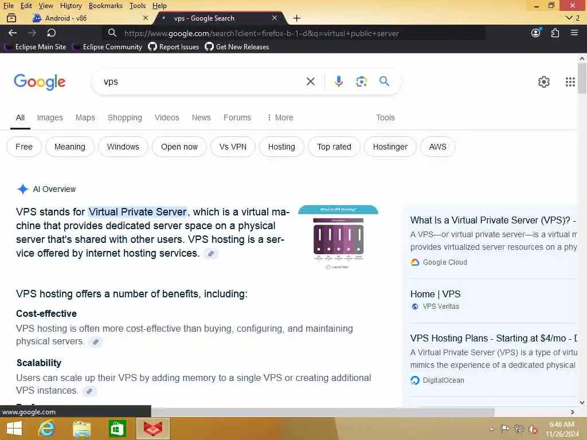The image size is (587, 440).
Task: Open the Tools menu in menu bar
Action: (x=138, y=6)
